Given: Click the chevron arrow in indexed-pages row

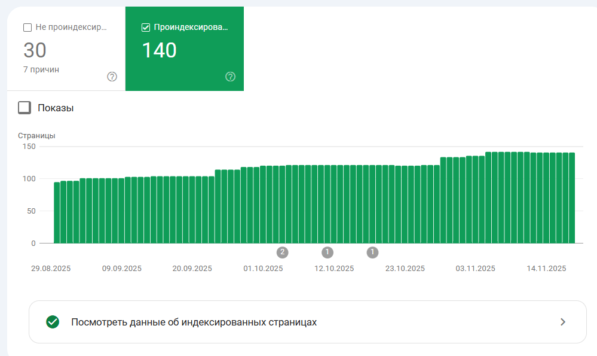Looking at the screenshot, I should pyautogui.click(x=563, y=322).
